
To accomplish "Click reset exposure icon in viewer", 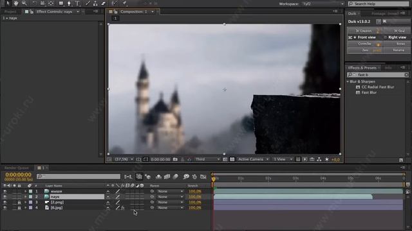I will pyautogui.click(x=327, y=159).
